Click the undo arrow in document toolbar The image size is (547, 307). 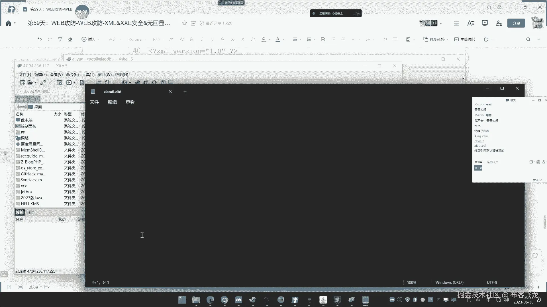39,39
